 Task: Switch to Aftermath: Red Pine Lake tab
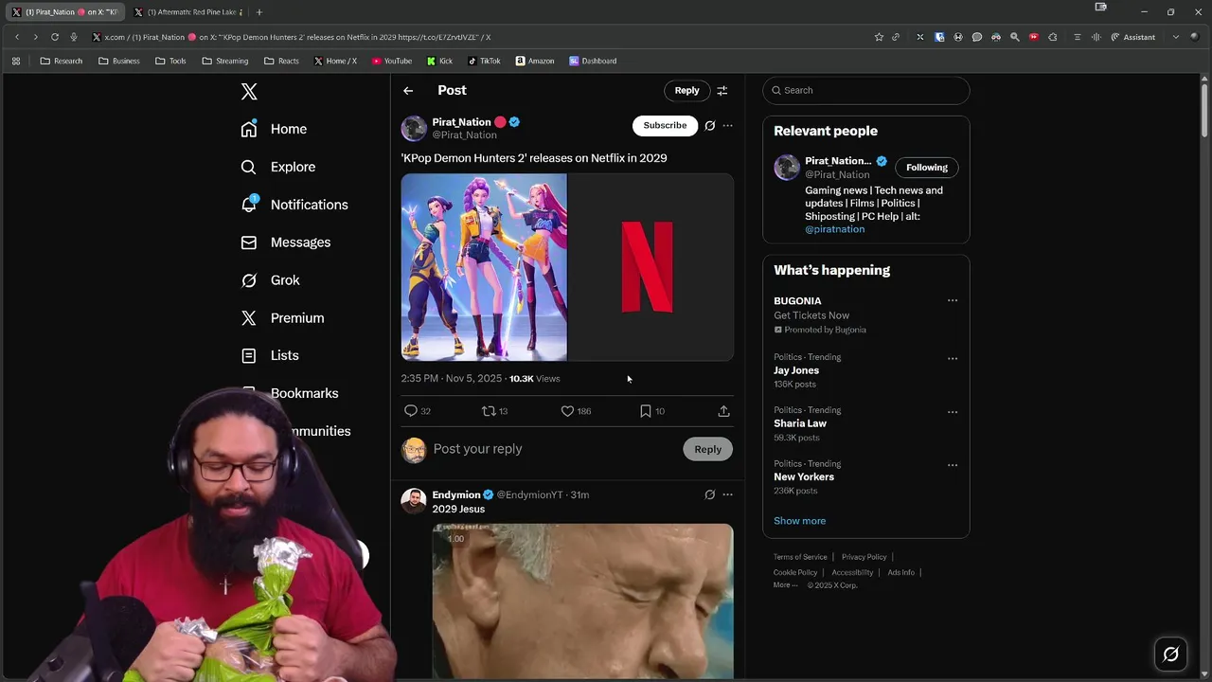189,12
